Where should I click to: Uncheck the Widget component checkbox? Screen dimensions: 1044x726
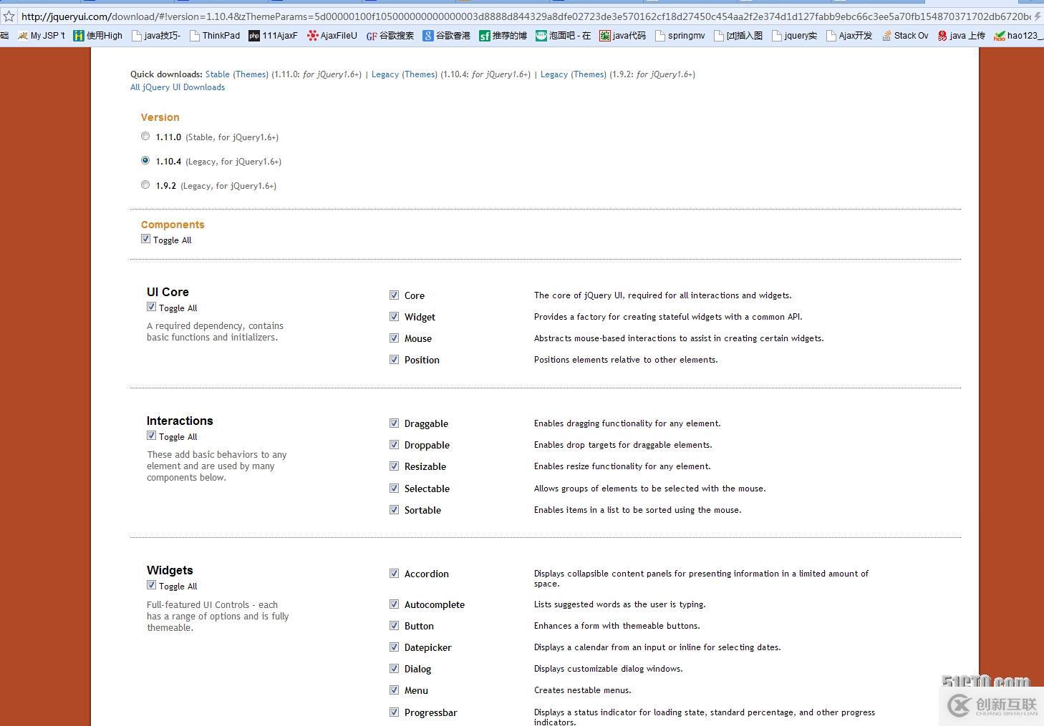394,316
